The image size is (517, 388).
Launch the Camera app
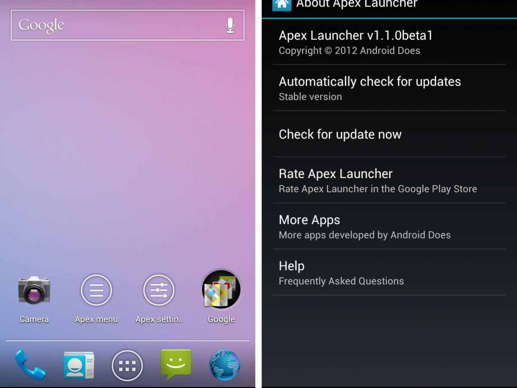coord(34,290)
